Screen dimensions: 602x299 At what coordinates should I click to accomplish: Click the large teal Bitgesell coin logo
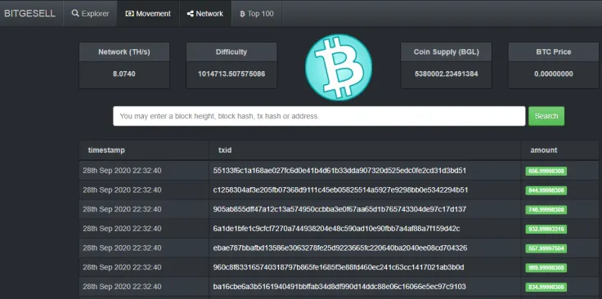pos(339,67)
